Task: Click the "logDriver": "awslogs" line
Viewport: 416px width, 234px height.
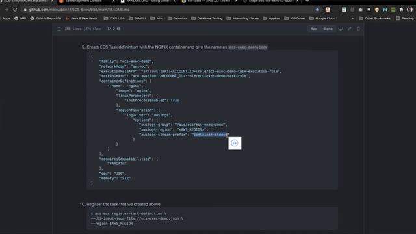Action: [149, 115]
